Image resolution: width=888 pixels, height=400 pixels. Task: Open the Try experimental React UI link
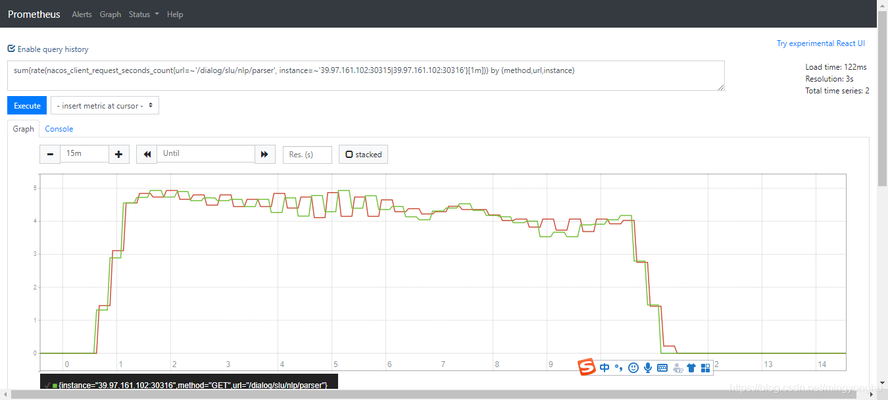[821, 43]
